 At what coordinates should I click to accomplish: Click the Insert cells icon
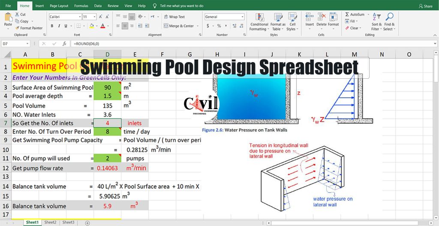(310, 17)
